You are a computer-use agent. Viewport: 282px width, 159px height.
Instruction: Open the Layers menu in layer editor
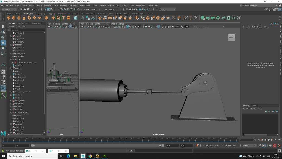245,108
